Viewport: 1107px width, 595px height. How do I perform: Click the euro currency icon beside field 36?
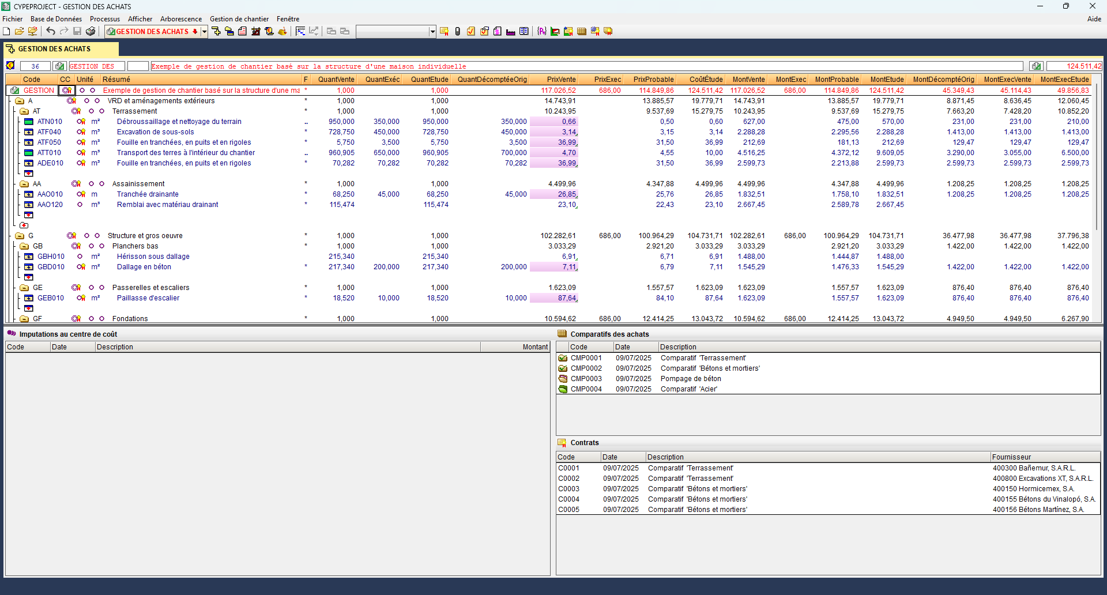(10, 66)
